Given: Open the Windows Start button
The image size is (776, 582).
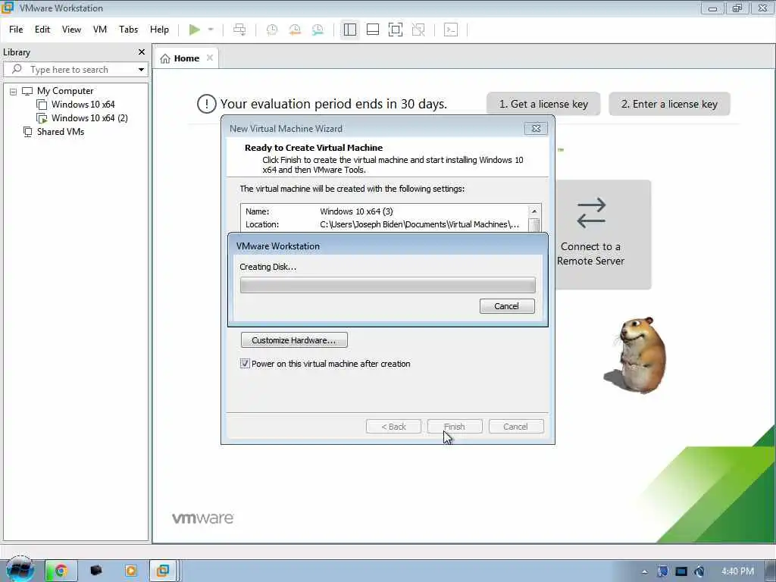Looking at the screenshot, I should coord(20,570).
